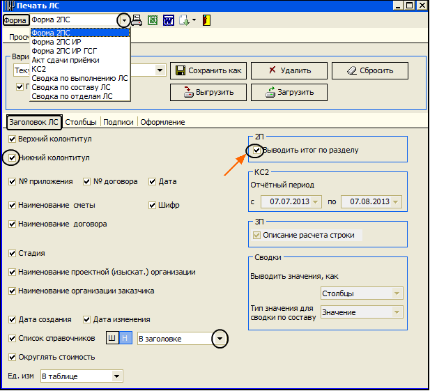
Task: Click the 'Сохранить как' save button
Action: point(208,70)
